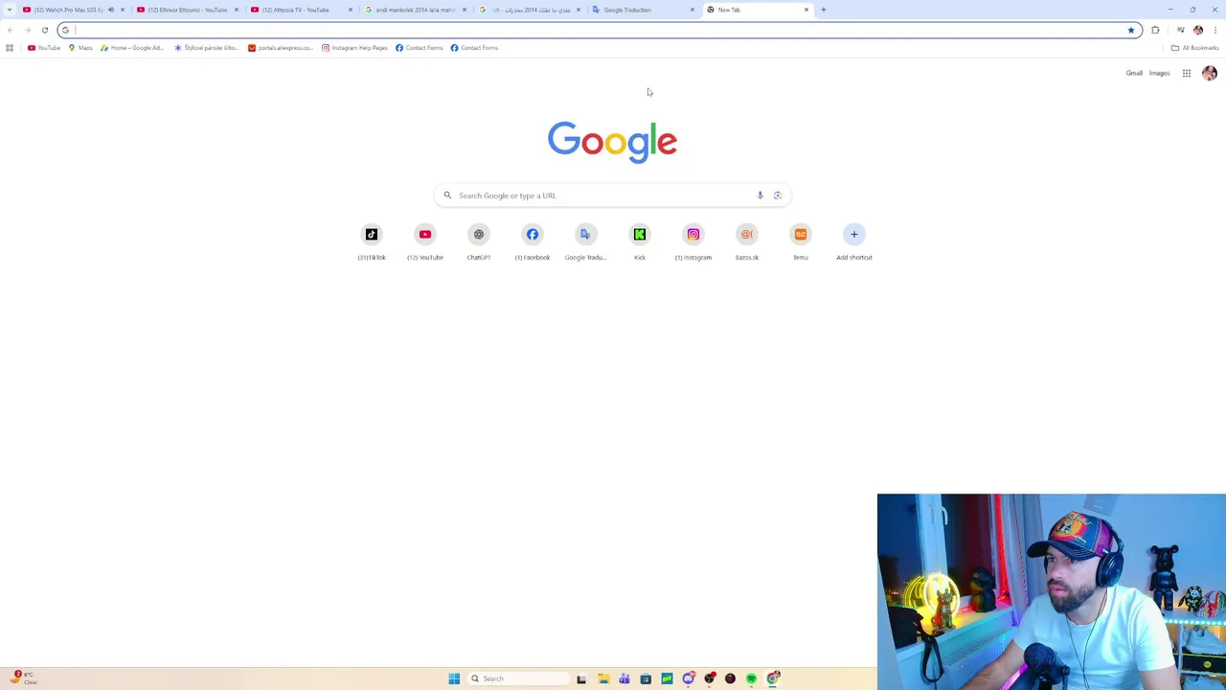
Task: Go forward with the forward arrow
Action: [x=28, y=30]
